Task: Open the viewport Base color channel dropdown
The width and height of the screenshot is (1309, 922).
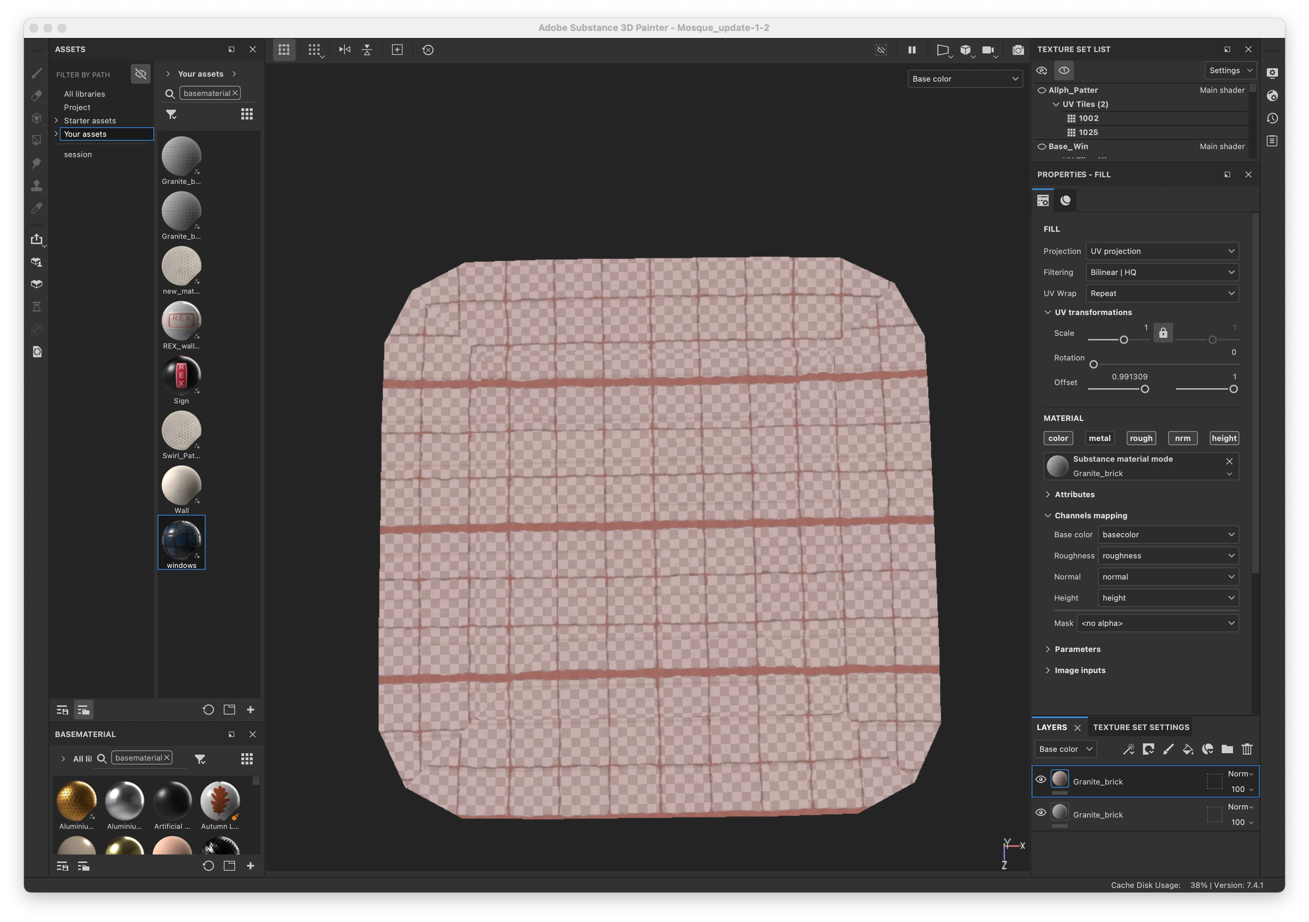Action: [965, 79]
